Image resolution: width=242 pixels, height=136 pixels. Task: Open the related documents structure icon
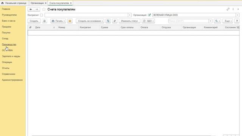[108, 21]
